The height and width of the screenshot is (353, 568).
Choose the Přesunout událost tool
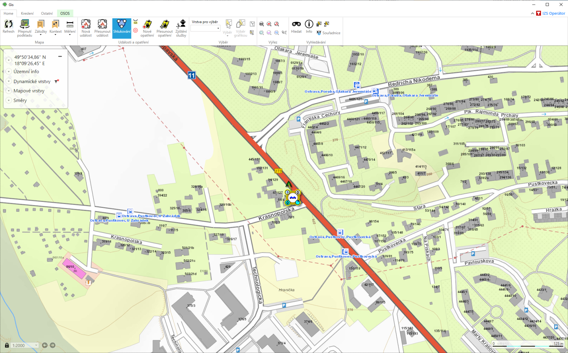coord(102,28)
